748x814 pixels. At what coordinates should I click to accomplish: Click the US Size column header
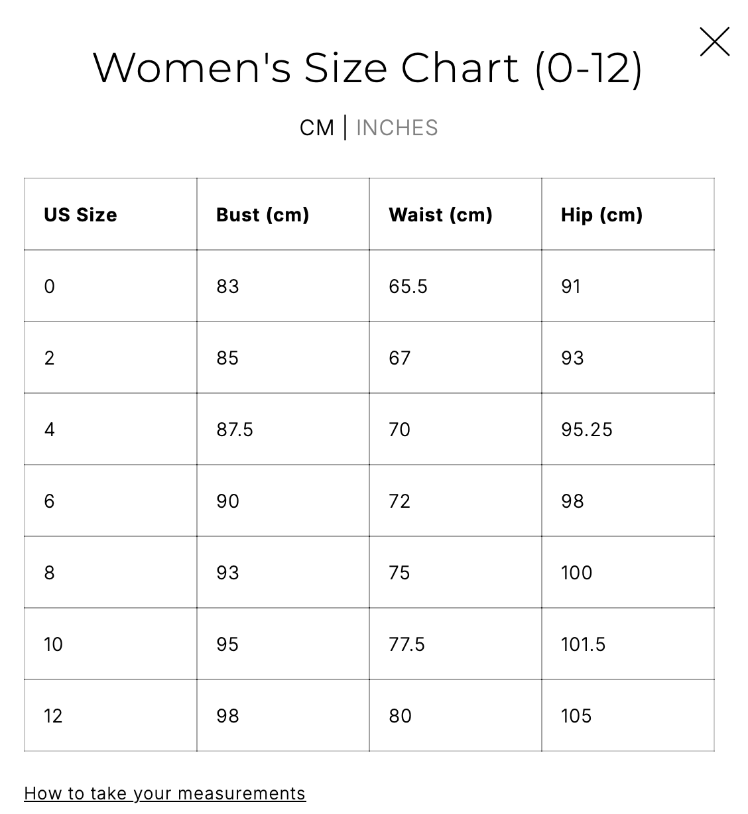80,215
